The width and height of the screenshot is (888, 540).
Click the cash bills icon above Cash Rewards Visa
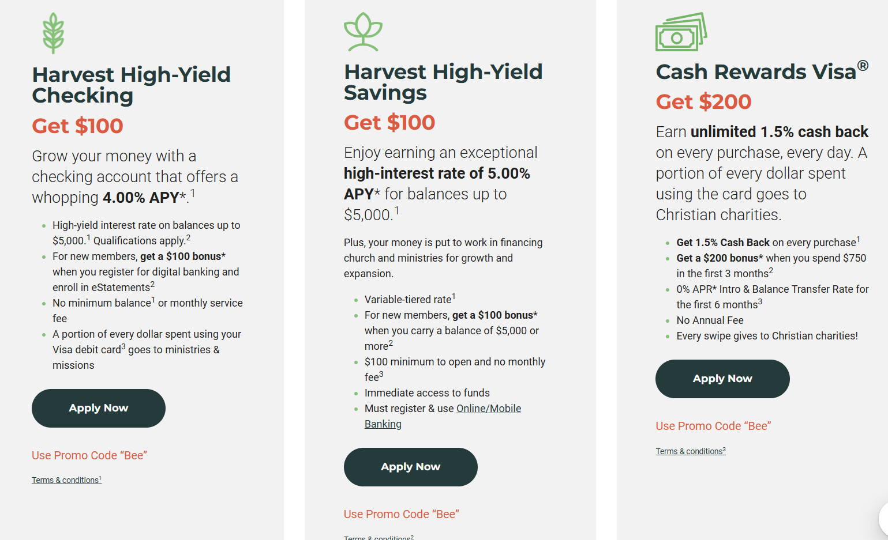(x=681, y=32)
